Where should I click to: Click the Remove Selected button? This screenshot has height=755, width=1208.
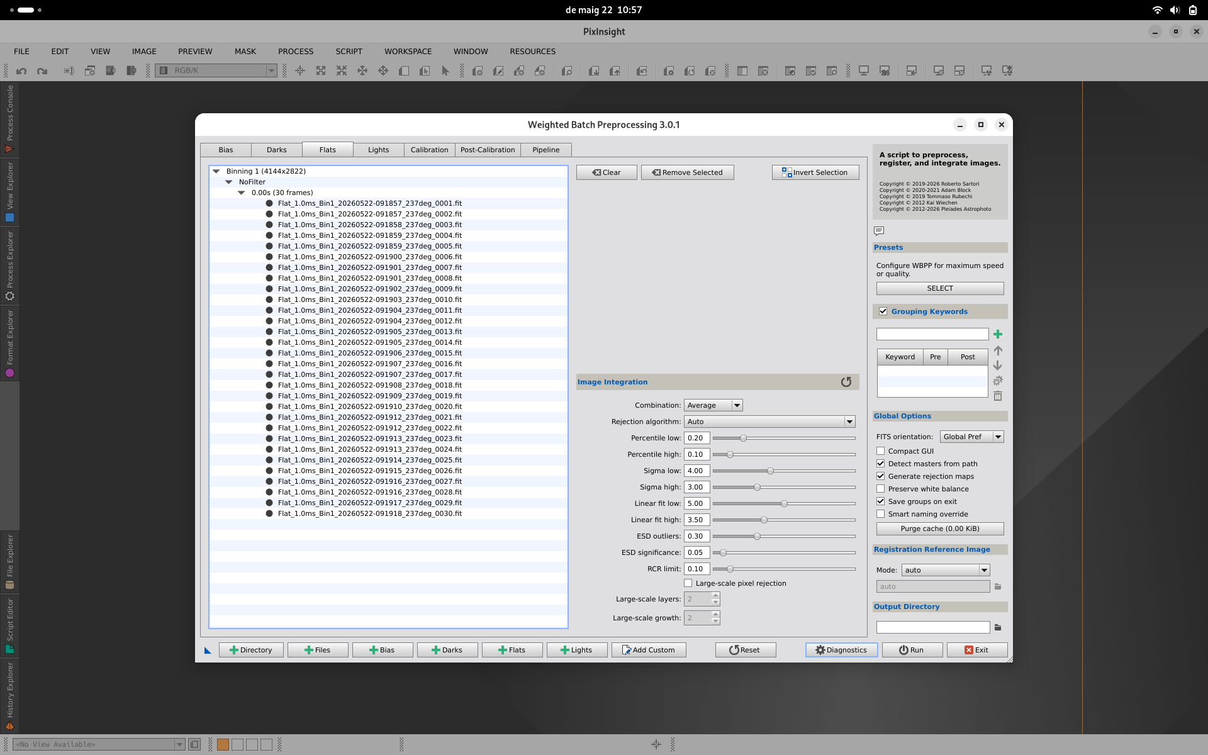(x=687, y=172)
